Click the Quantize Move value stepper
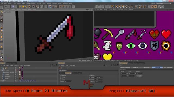This screenshot has height=97, width=174. tap(102, 77)
